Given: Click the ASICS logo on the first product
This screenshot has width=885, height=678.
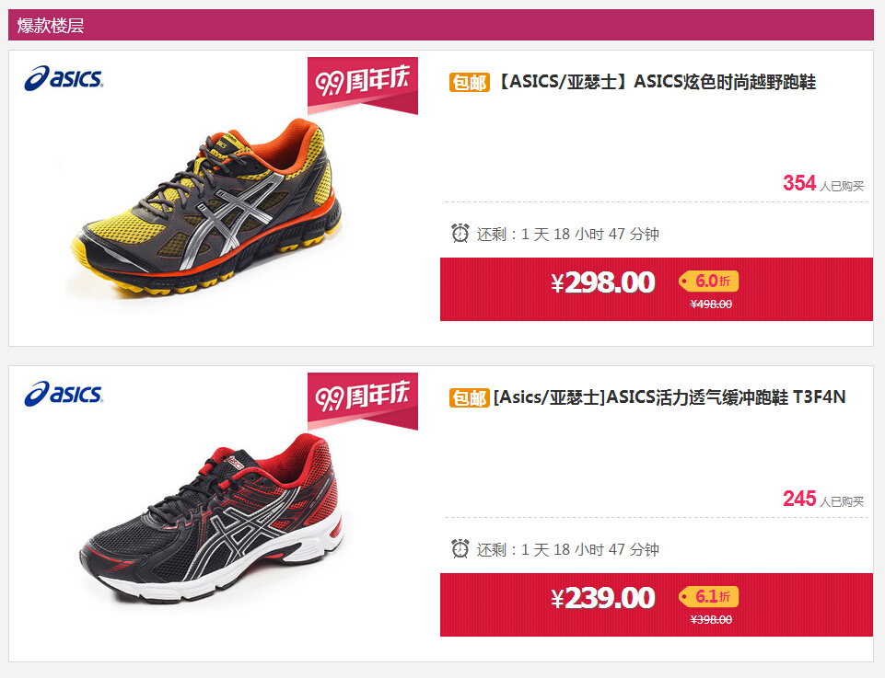Looking at the screenshot, I should coord(64,78).
